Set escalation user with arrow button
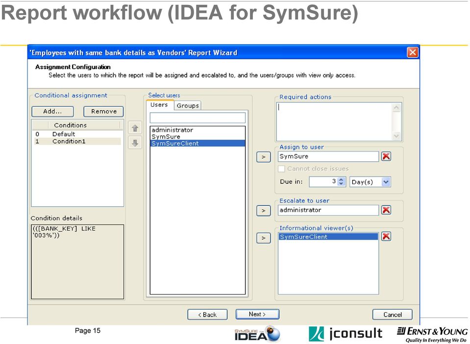 click(x=264, y=211)
